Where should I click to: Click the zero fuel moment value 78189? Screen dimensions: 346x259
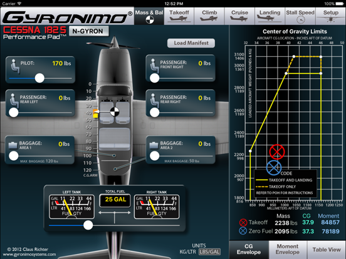330,231
